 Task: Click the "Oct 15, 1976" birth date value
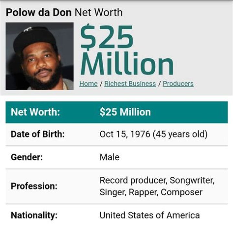point(125,134)
